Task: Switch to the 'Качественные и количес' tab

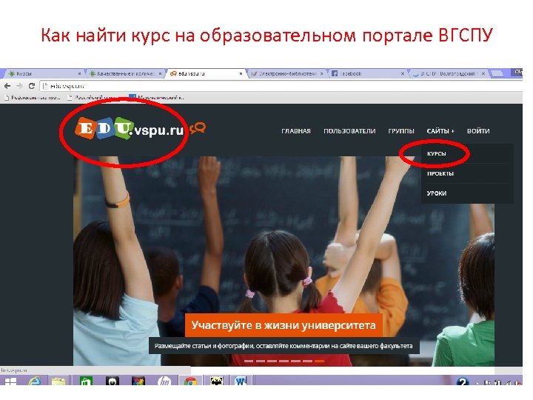Action: [x=125, y=73]
